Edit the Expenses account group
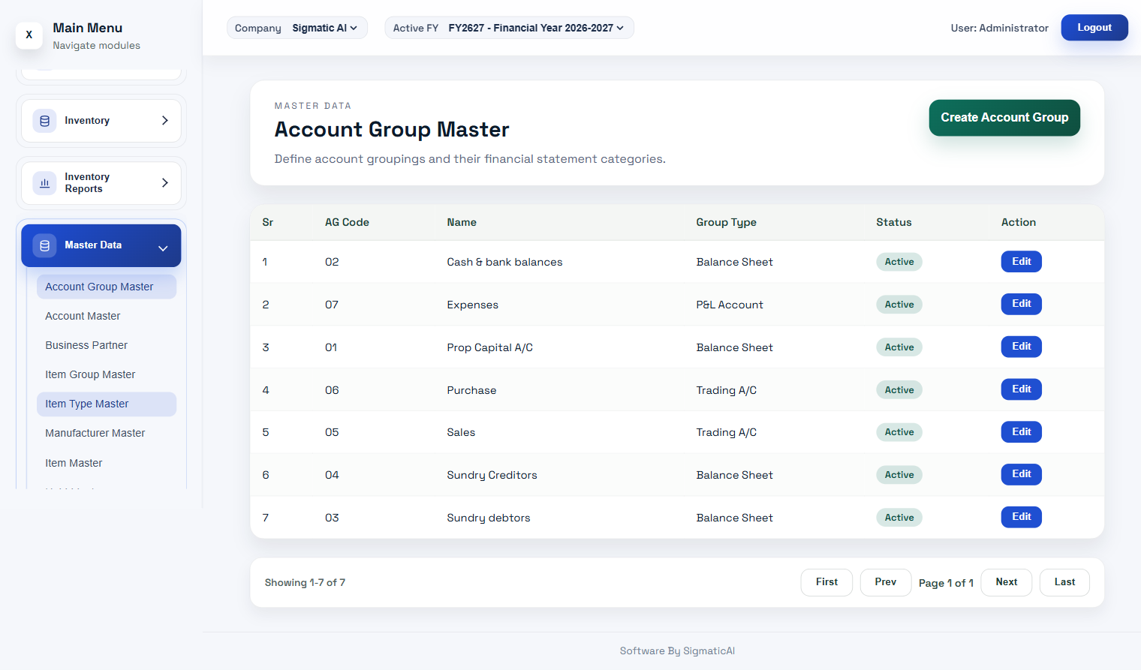 click(x=1022, y=304)
